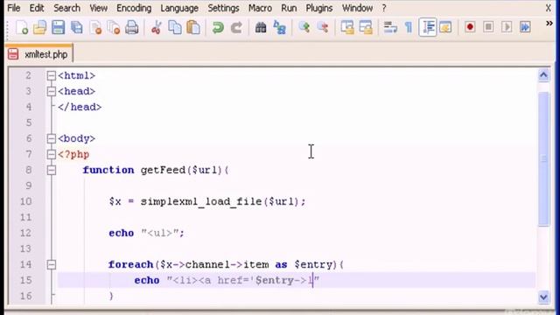Open the Replace dialog icon
The image size is (560, 315).
tap(279, 27)
